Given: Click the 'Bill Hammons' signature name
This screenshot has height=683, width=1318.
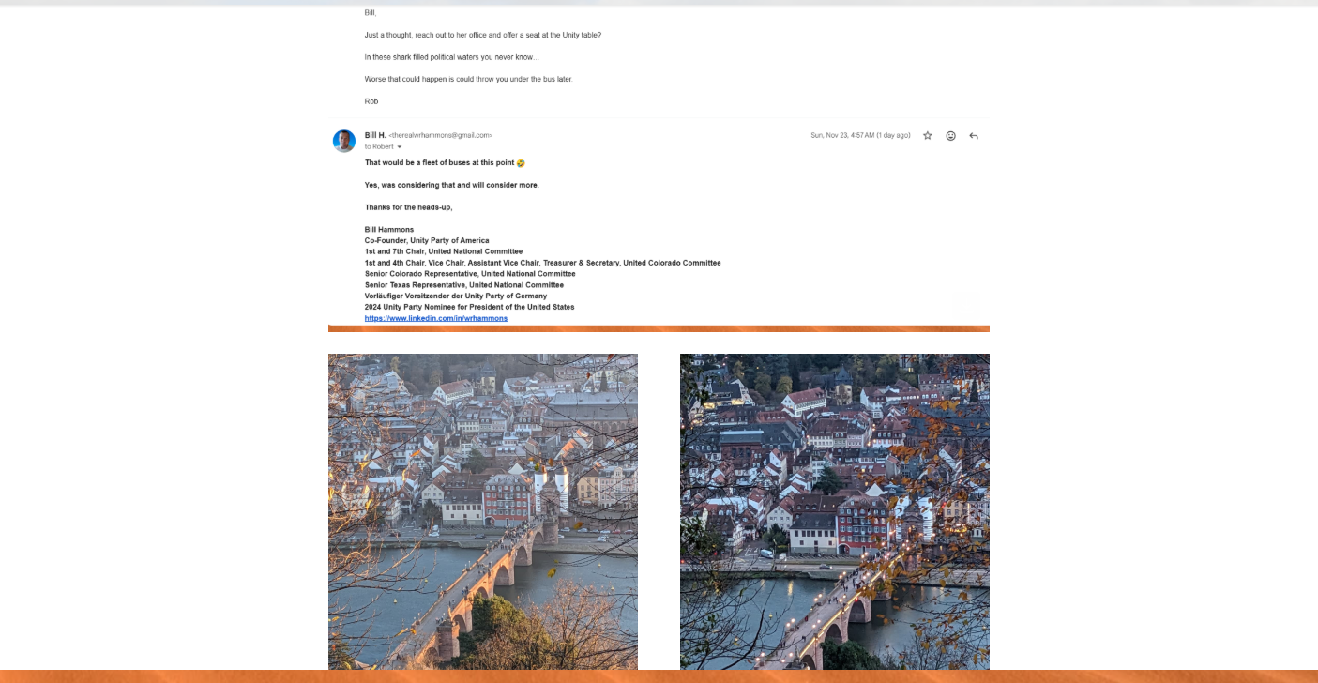Looking at the screenshot, I should pos(389,230).
